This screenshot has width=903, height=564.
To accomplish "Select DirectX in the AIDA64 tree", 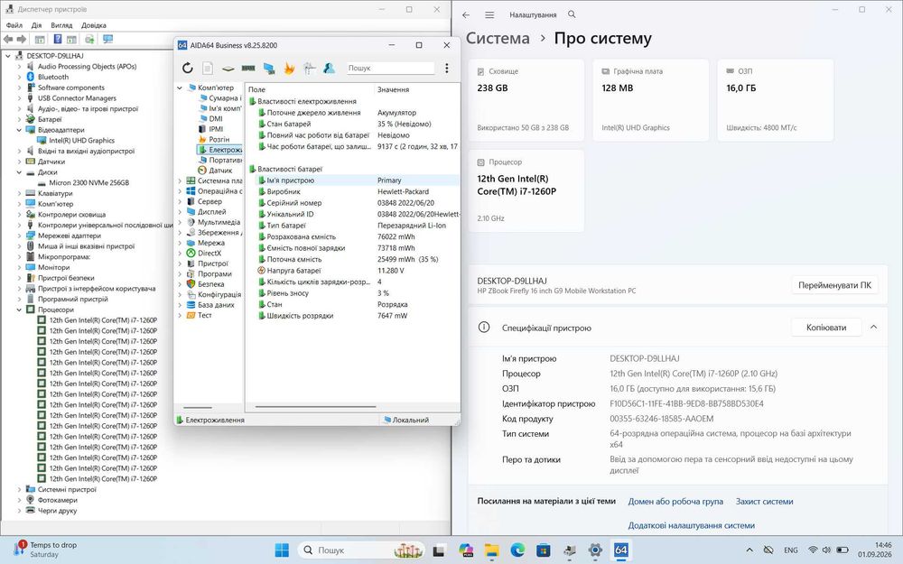I will pos(209,254).
